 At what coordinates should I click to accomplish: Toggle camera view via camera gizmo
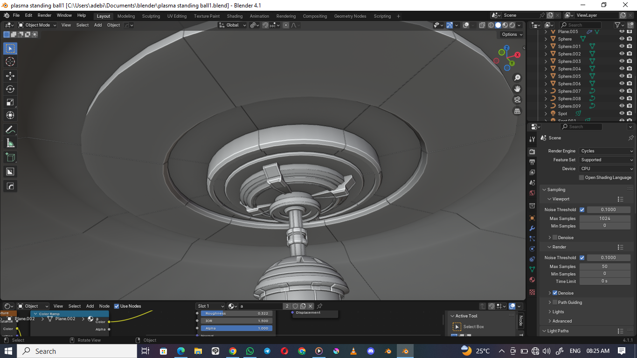[517, 100]
